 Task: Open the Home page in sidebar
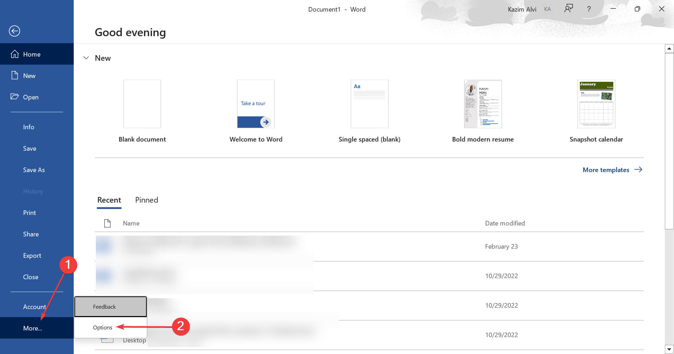[37, 54]
